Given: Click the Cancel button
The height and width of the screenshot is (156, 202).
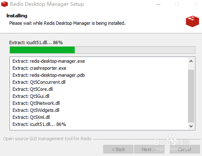Looking at the screenshot, I should click(x=185, y=149).
